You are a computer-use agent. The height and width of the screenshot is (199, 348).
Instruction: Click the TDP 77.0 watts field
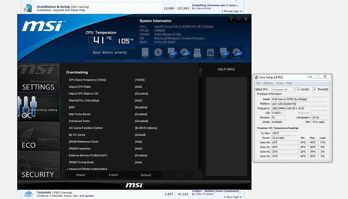click(319, 122)
